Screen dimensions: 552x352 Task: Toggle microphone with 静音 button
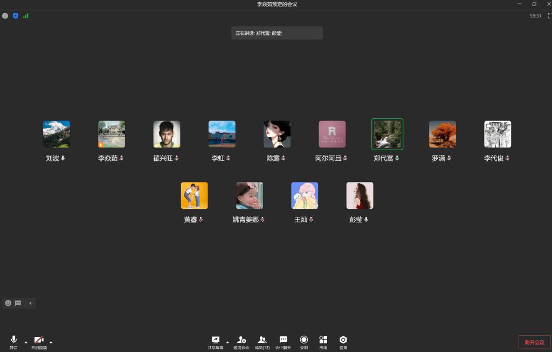coord(13,341)
